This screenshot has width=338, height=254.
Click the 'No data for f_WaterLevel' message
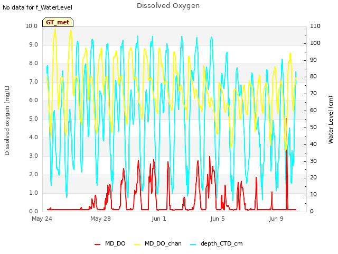[x=37, y=7]
